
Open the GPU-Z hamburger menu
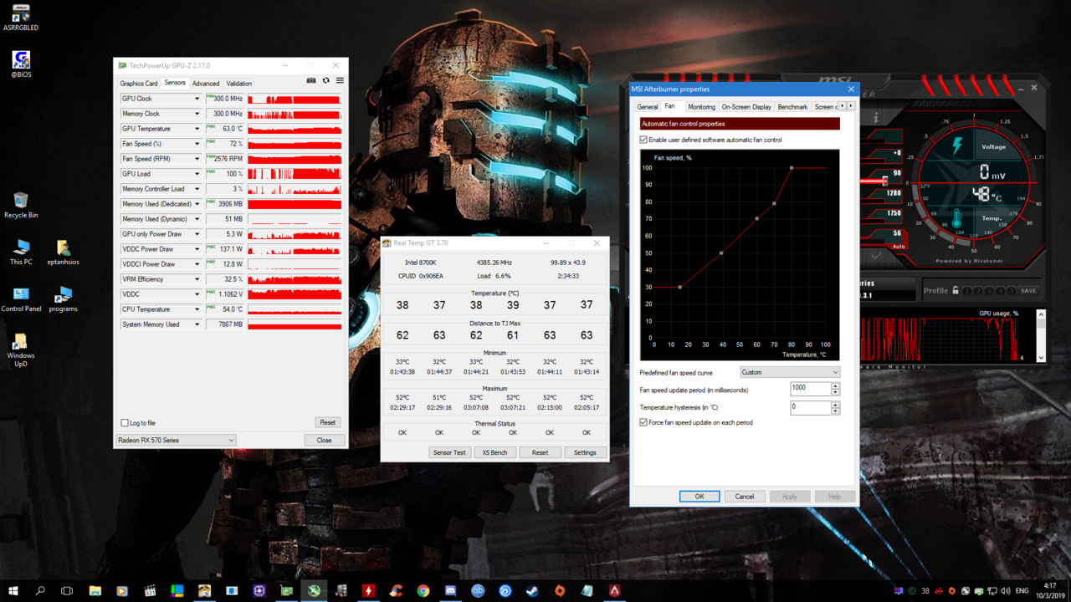[x=340, y=81]
